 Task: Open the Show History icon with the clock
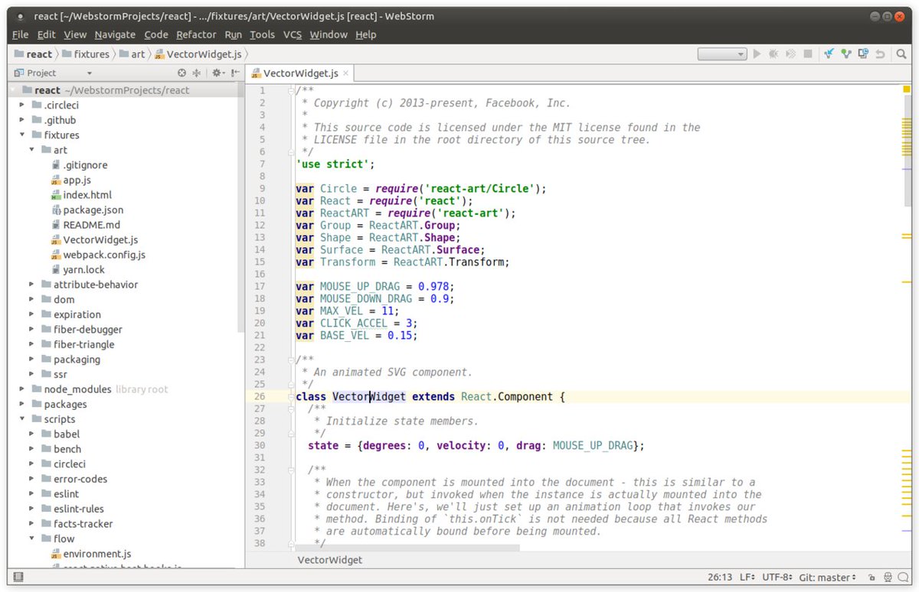[x=864, y=54]
